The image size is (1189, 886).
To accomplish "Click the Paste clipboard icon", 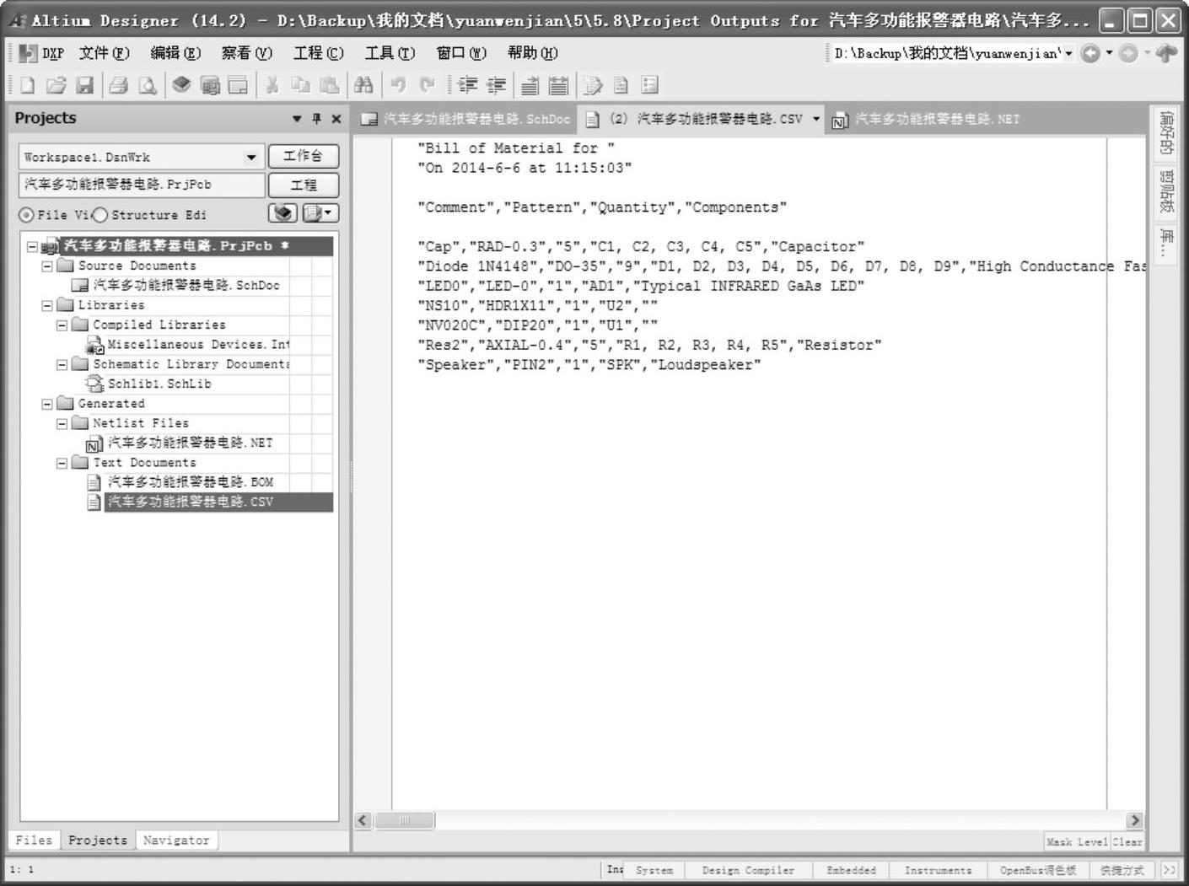I will (329, 85).
